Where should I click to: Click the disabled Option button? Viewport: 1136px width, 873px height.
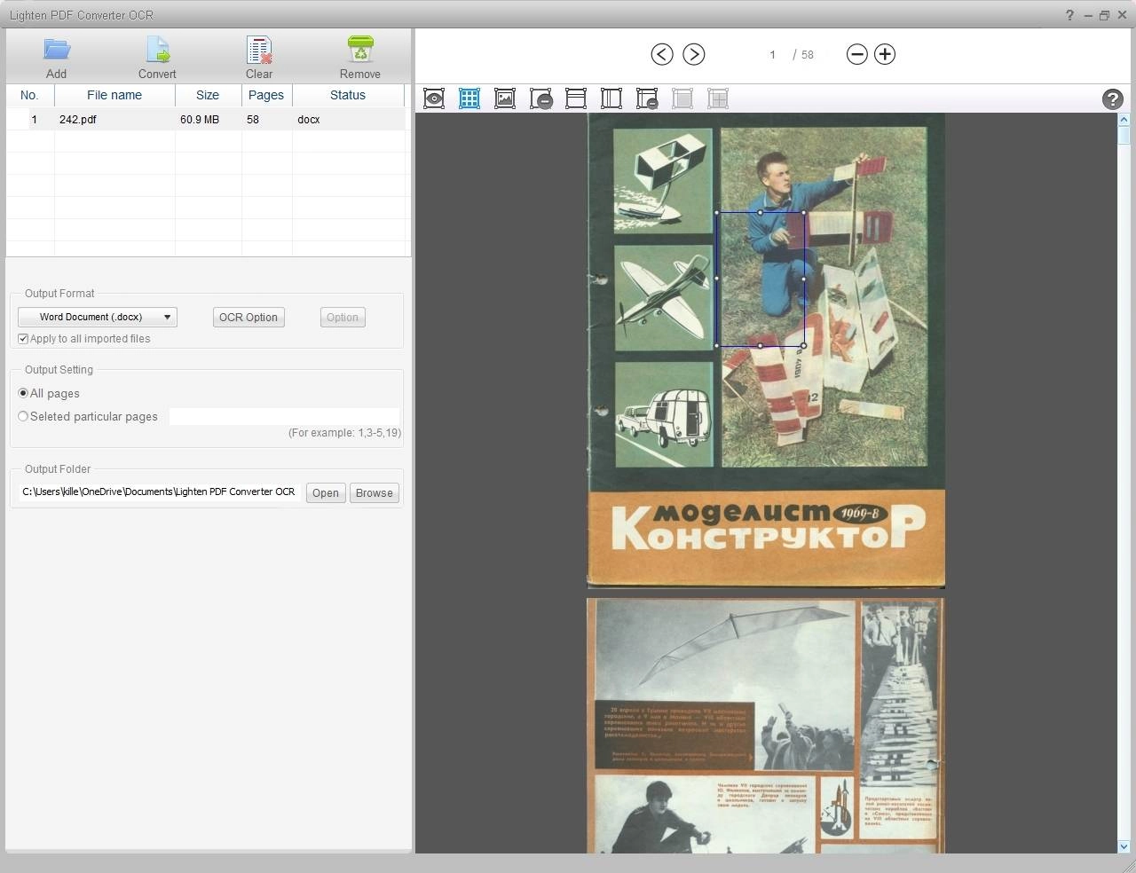point(343,317)
